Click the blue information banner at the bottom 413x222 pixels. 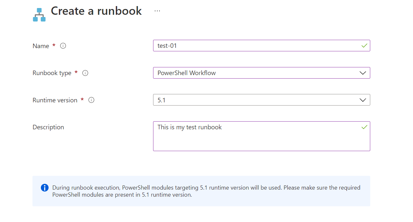[x=201, y=191]
